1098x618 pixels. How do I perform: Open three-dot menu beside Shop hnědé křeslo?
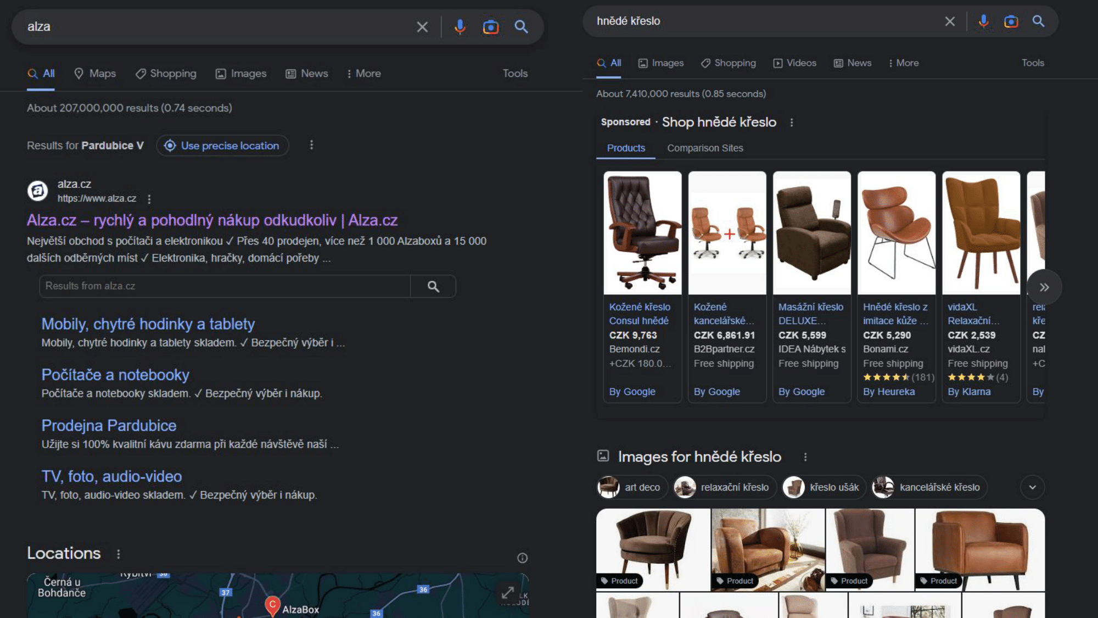(x=791, y=123)
